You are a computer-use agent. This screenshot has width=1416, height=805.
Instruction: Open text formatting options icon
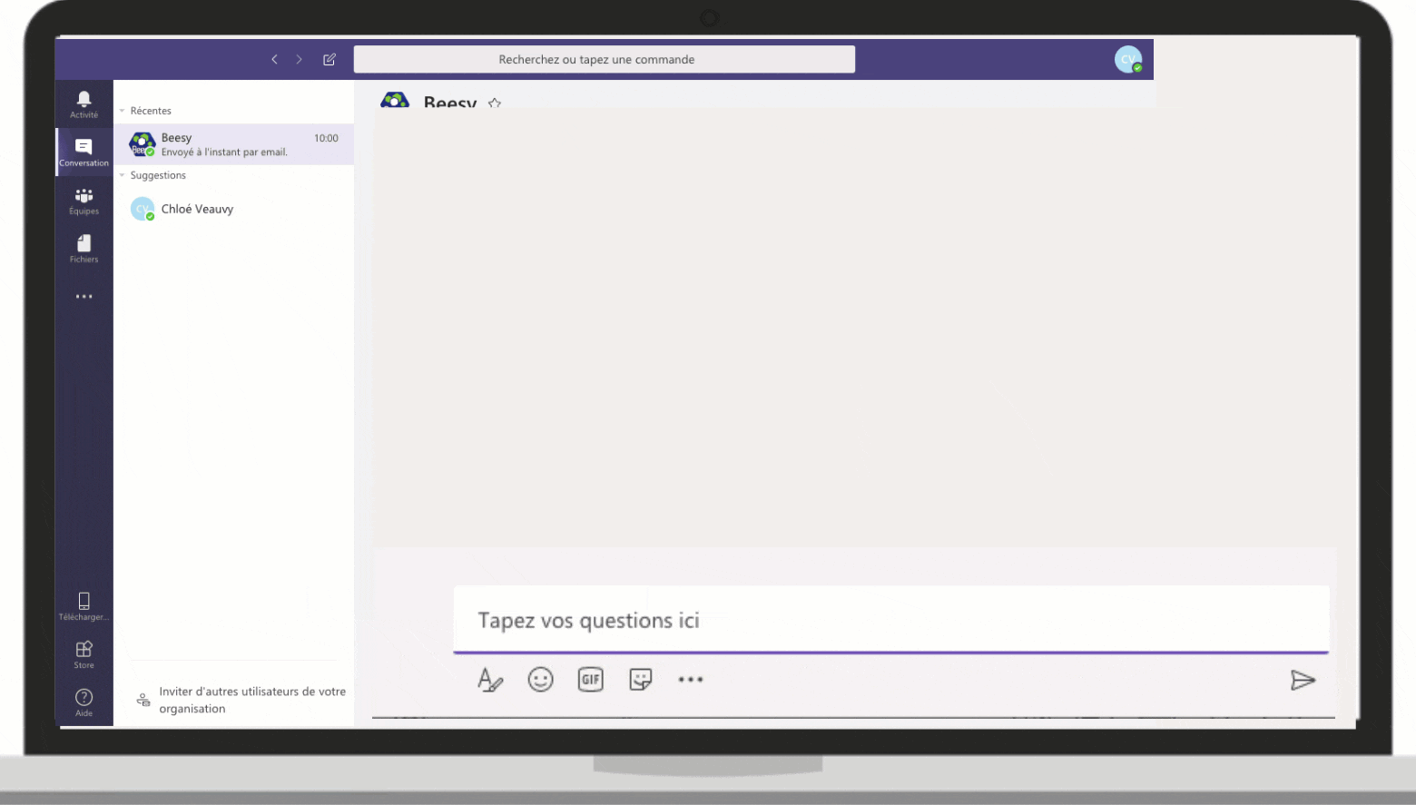point(490,680)
